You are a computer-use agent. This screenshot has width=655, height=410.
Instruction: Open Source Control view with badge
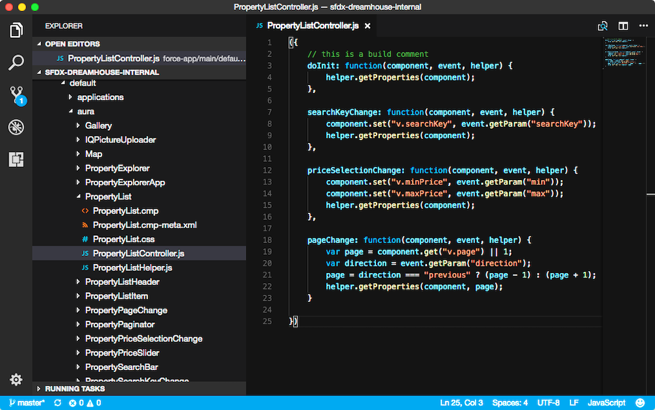tap(16, 96)
